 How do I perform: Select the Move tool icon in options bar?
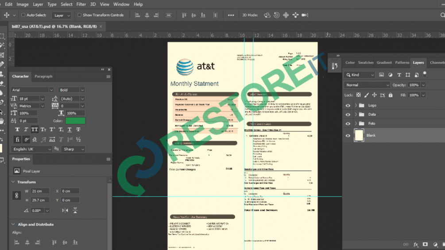point(7,15)
